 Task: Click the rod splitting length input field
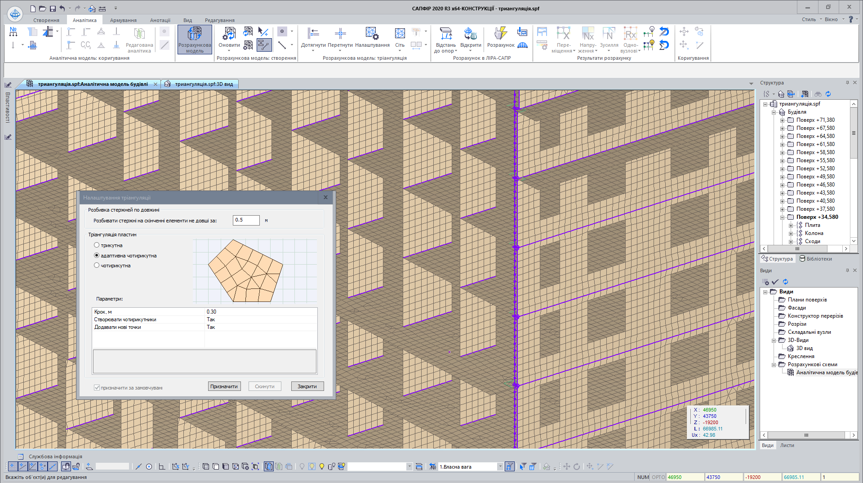[246, 220]
